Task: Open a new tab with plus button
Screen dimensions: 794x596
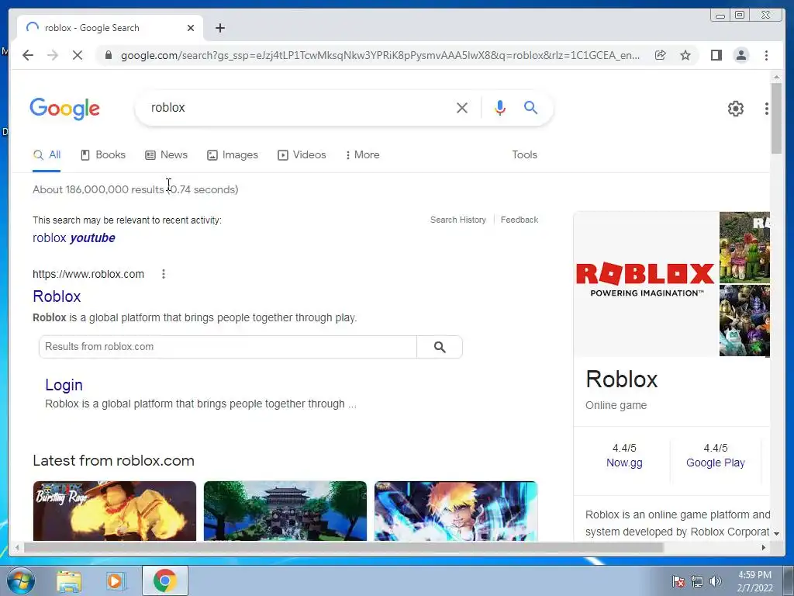Action: tap(219, 28)
